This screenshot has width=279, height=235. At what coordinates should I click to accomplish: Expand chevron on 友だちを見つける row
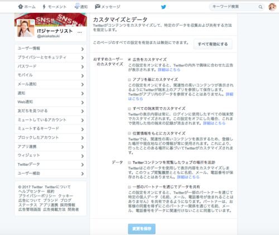[x=83, y=111]
